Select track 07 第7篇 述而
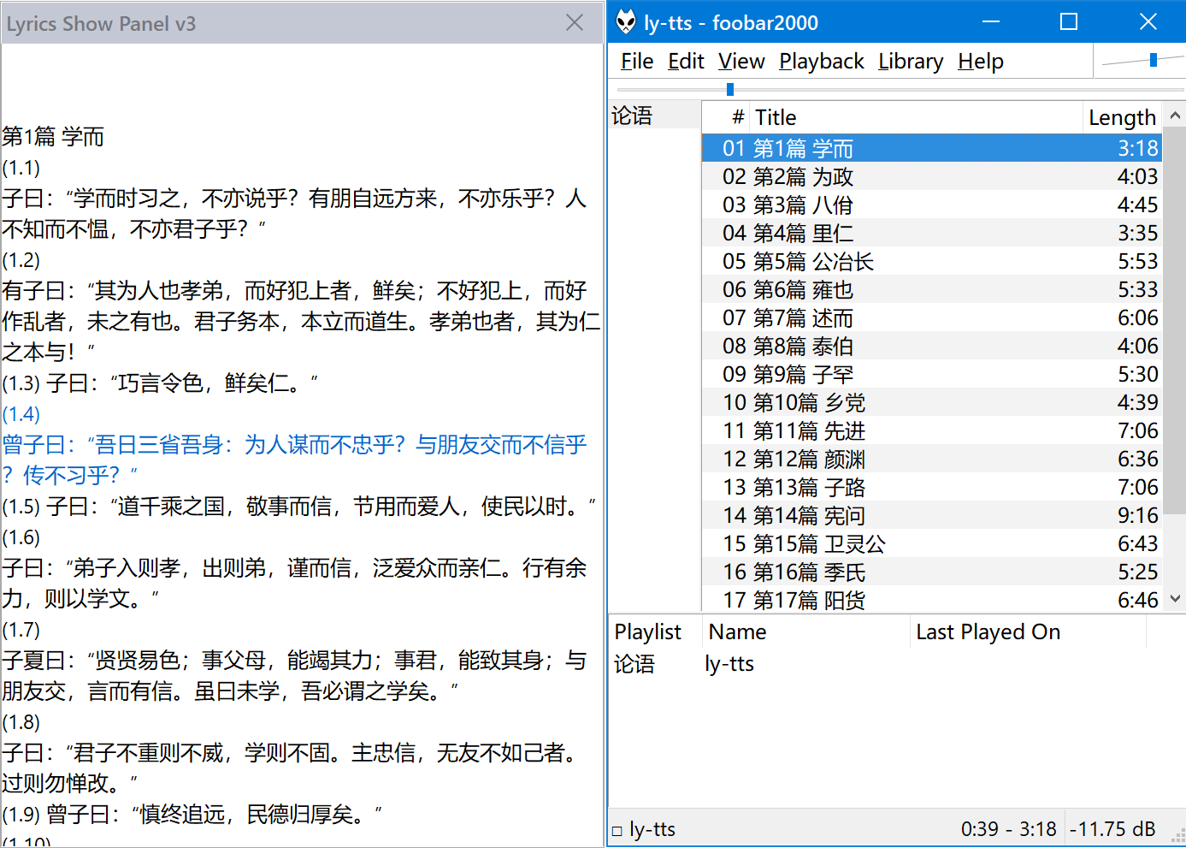 (932, 317)
